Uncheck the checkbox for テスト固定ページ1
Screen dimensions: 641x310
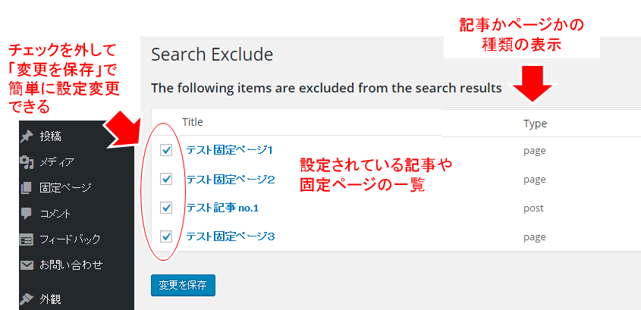[166, 150]
